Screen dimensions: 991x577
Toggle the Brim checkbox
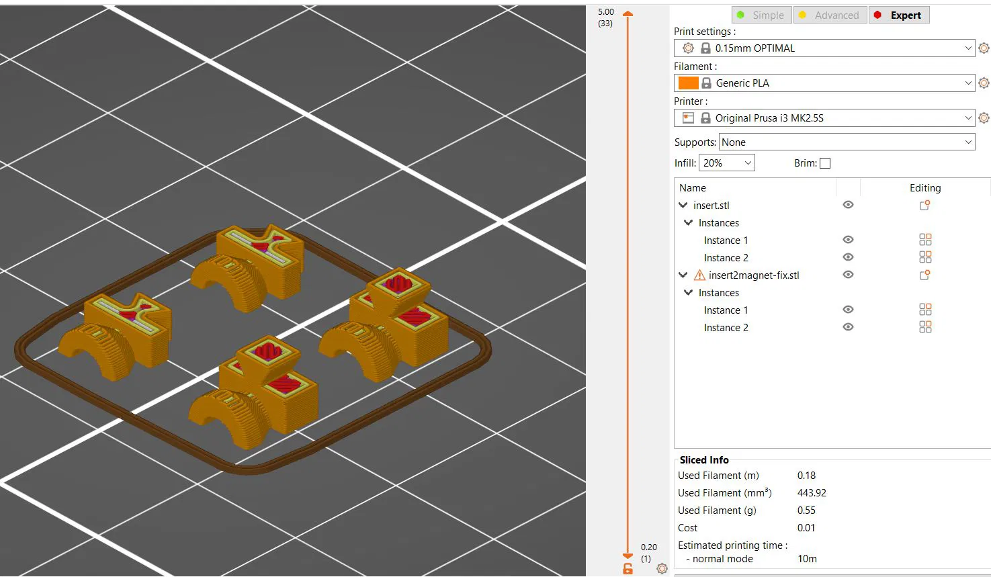tap(825, 163)
